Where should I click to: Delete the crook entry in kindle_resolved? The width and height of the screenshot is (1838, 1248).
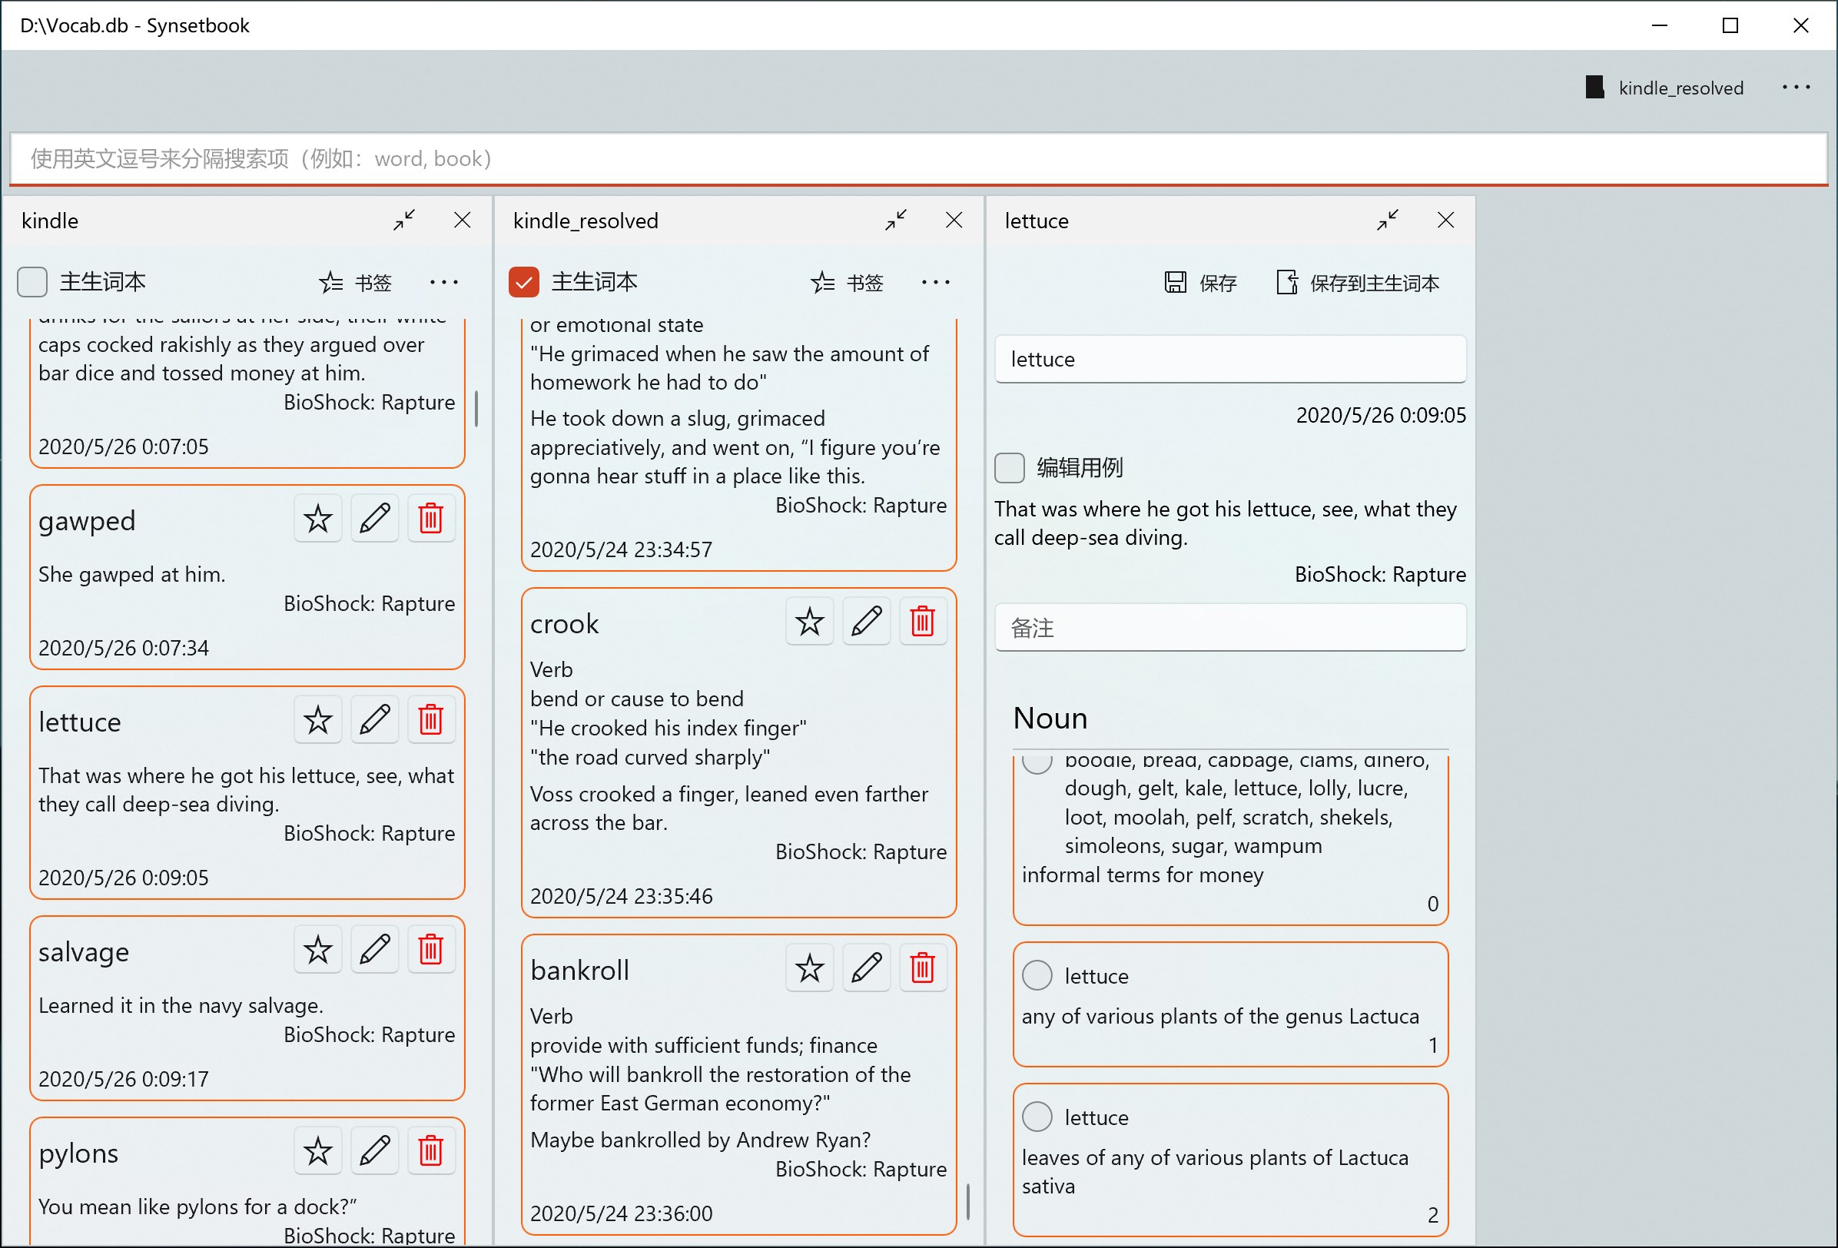[x=922, y=622]
